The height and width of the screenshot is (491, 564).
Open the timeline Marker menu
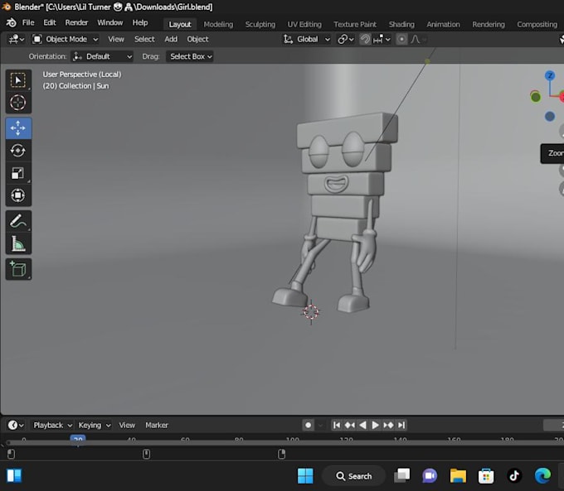coord(157,426)
